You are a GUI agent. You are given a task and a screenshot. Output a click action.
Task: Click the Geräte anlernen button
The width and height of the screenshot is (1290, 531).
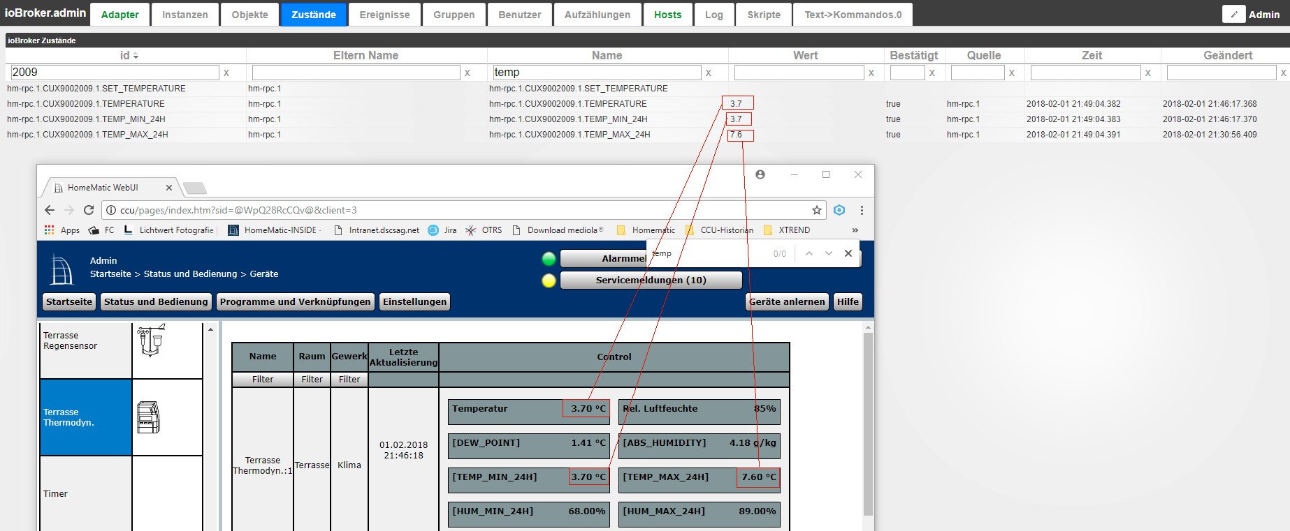788,302
